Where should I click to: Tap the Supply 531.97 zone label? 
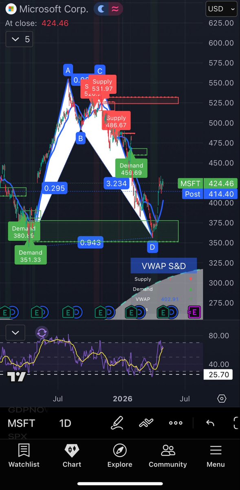pos(102,84)
